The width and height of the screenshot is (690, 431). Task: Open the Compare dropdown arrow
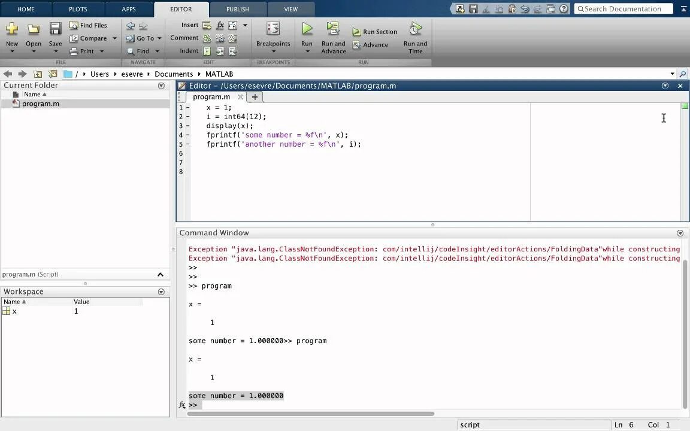pos(115,38)
